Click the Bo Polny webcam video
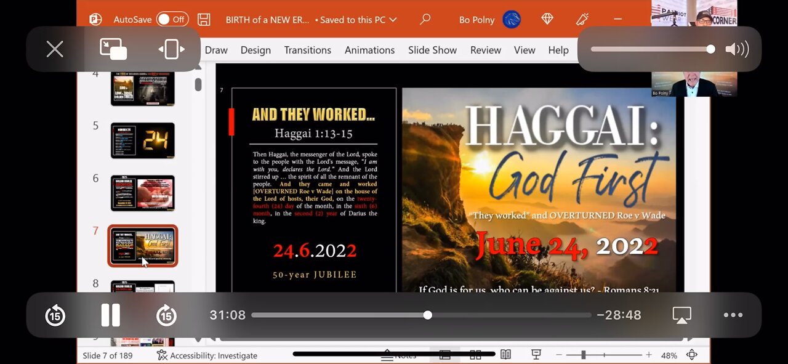The width and height of the screenshot is (788, 364). click(x=694, y=84)
